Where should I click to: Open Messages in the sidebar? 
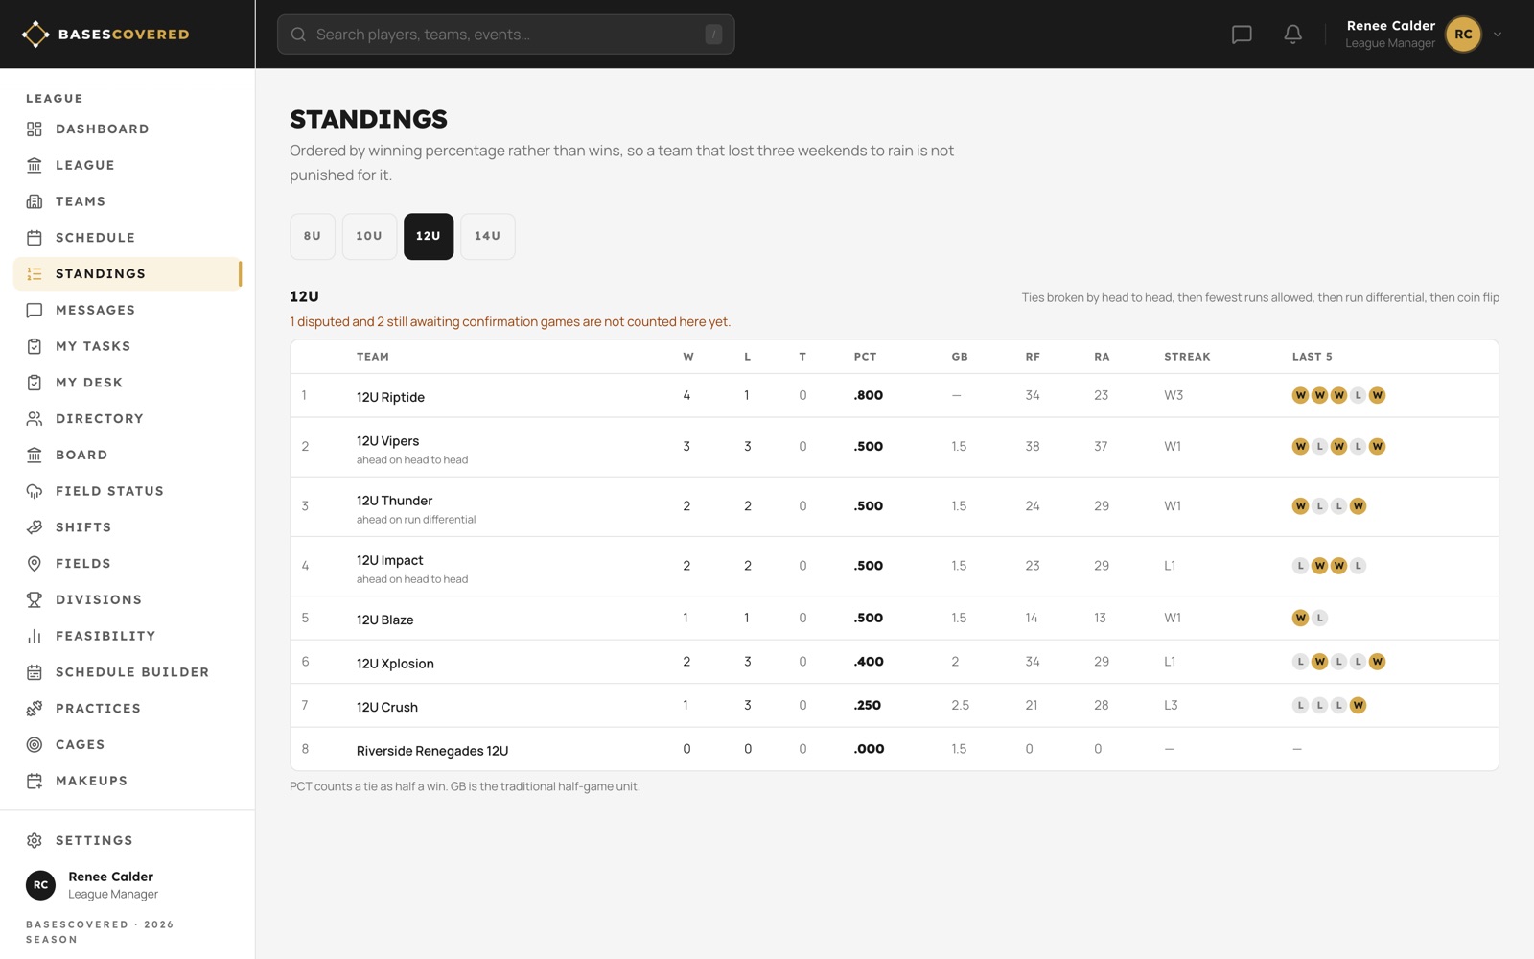[128, 310]
